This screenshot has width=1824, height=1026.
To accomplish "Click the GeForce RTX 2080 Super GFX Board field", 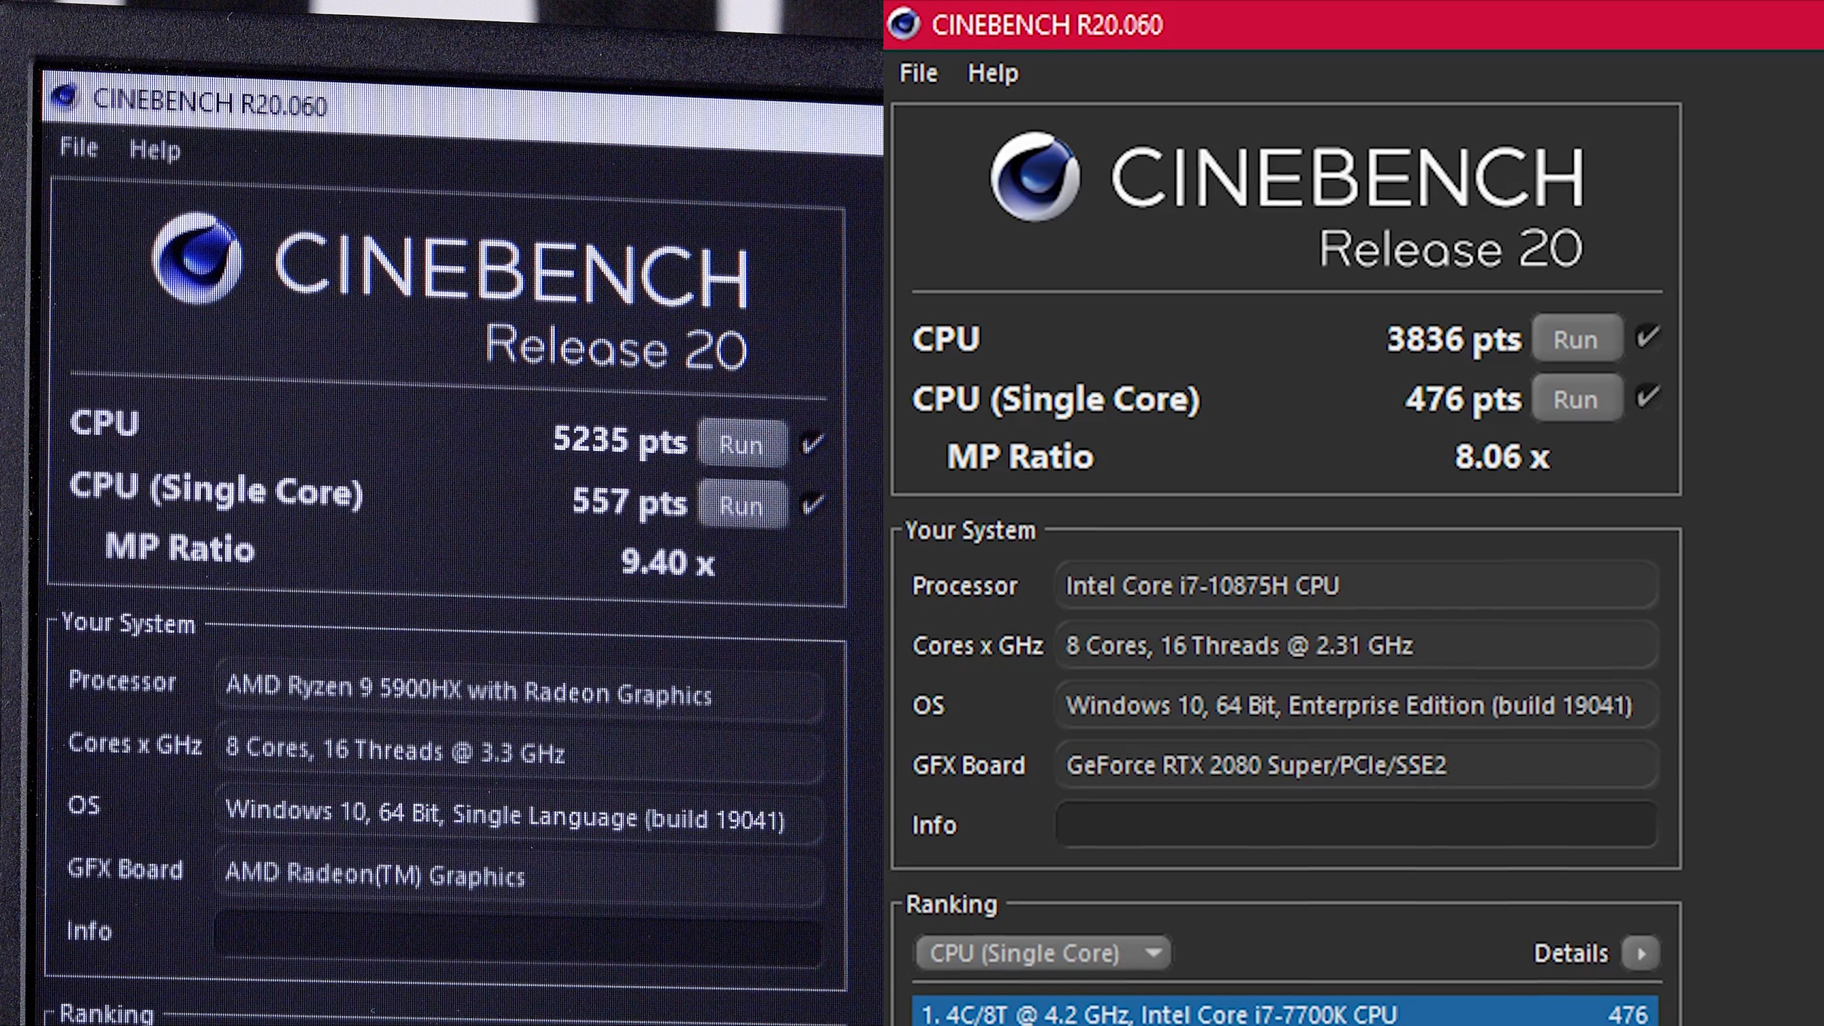I will 1356,765.
